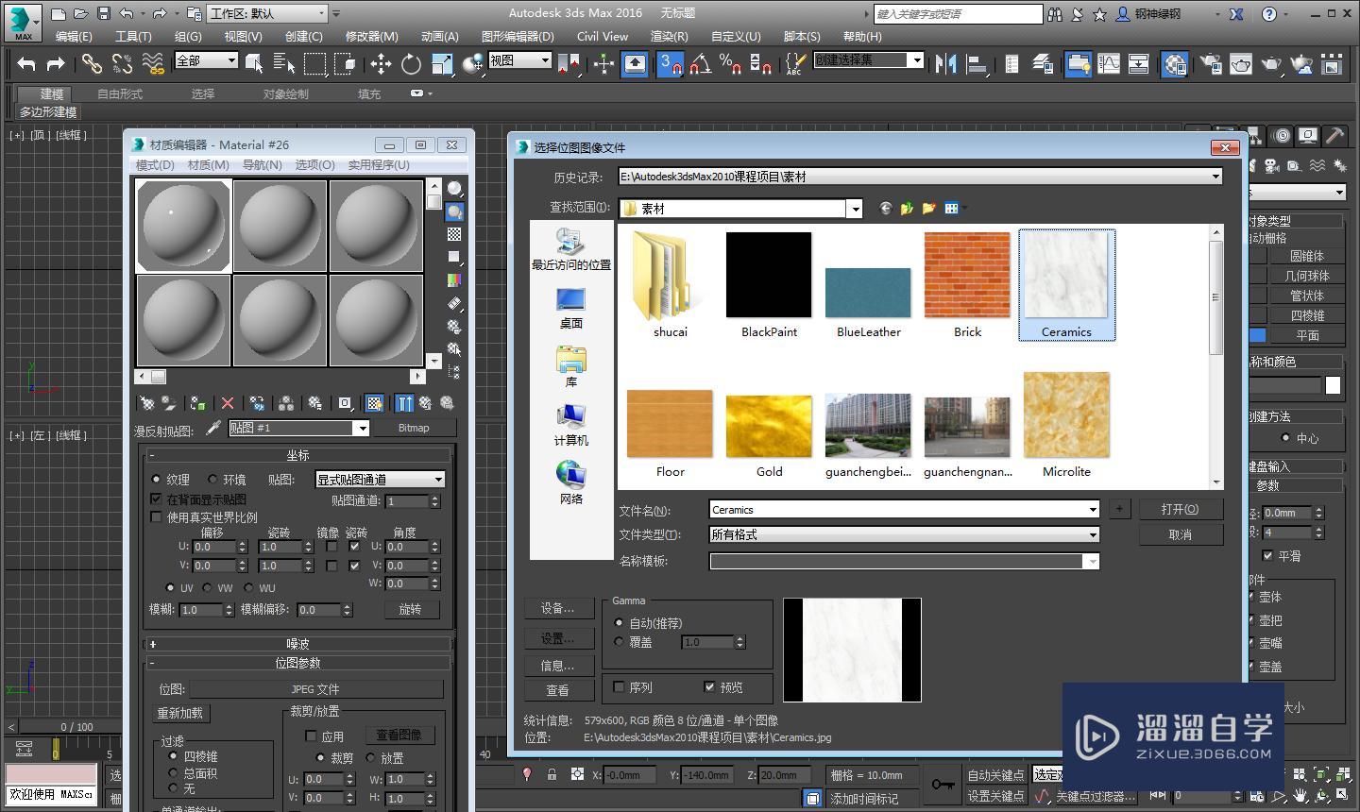Image resolution: width=1360 pixels, height=812 pixels.
Task: Click the Bitmap map type button
Action: [414, 428]
